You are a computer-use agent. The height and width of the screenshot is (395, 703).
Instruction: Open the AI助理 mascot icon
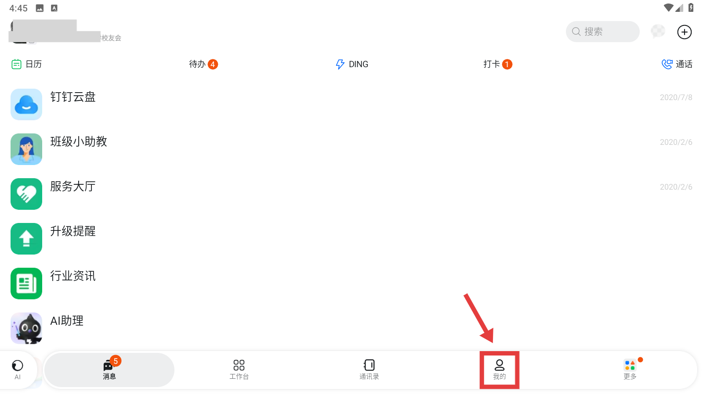coord(26,328)
